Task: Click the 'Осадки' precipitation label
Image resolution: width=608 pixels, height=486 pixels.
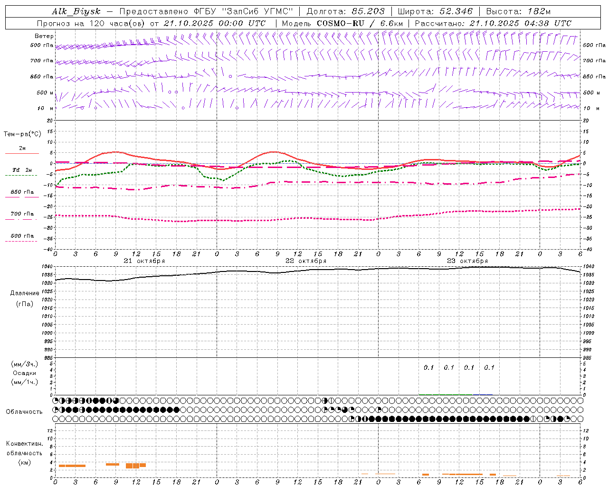Action: pyautogui.click(x=25, y=373)
